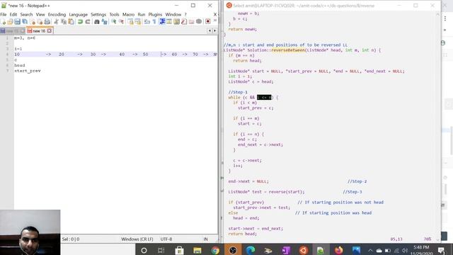Open the Edit menu

(x=13, y=14)
